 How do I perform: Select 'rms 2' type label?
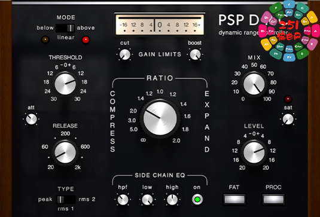click(x=87, y=199)
